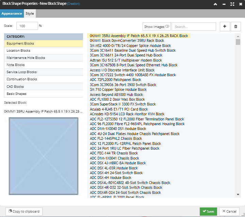The image size is (245, 217).
Task: Select 3Com 3C16750B 8-Port Ethernet Hub Block
Action: tap(134, 65)
